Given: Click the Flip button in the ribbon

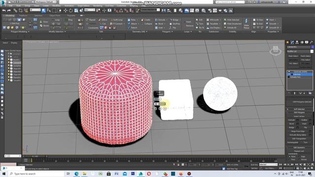Looking at the screenshot, I should [x=173, y=28].
